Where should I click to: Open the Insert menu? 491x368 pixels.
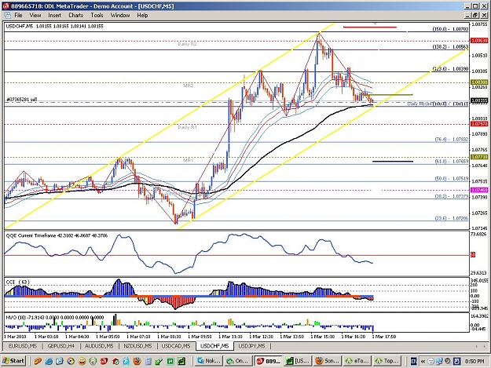pos(54,15)
